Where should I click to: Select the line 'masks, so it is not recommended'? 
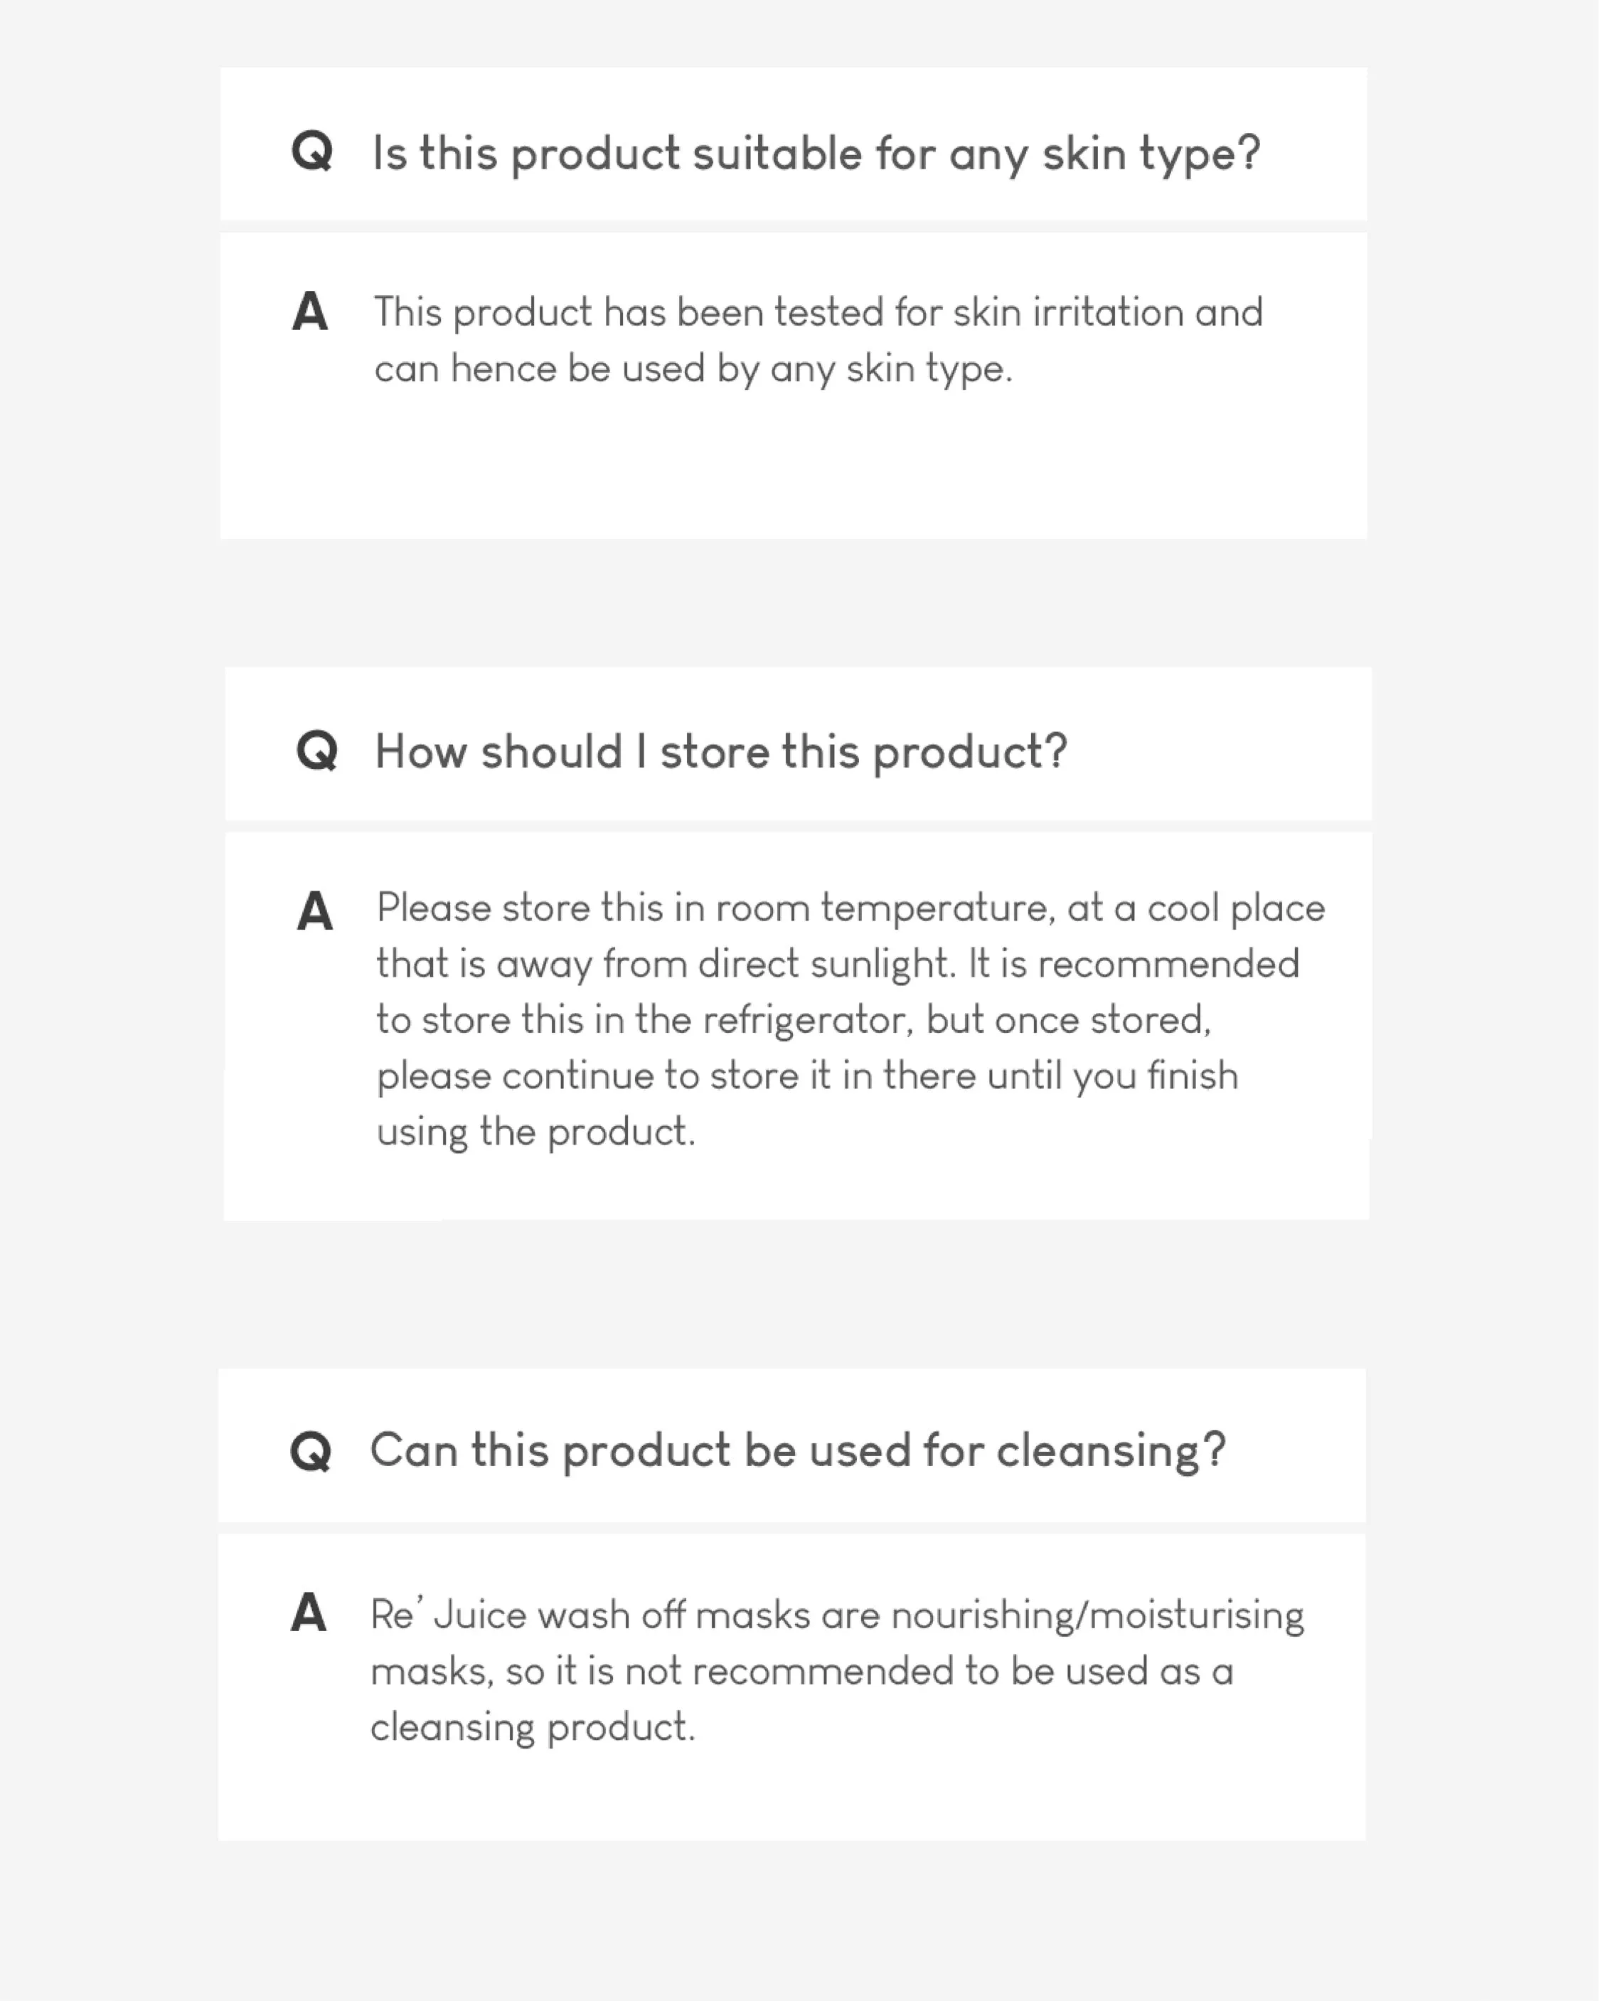point(802,1672)
